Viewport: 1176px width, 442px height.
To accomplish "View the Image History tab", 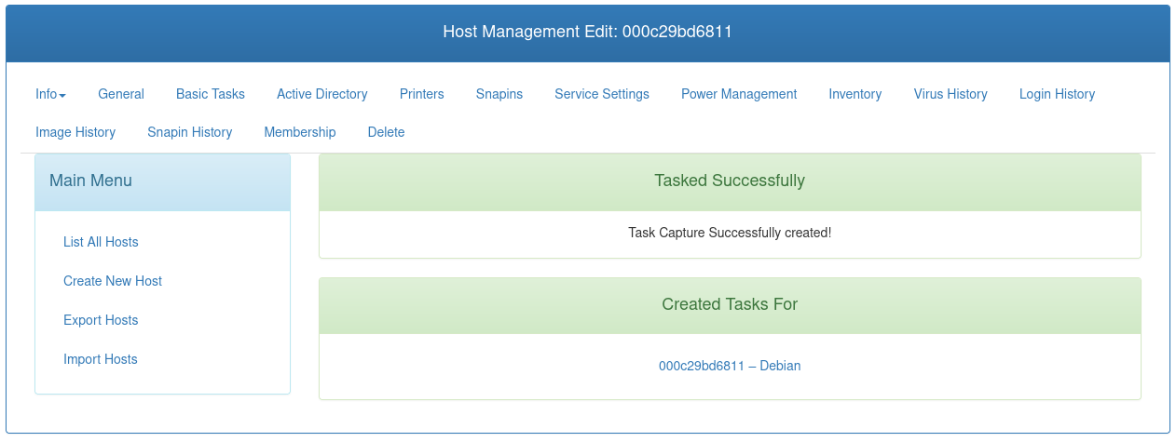I will [x=75, y=132].
